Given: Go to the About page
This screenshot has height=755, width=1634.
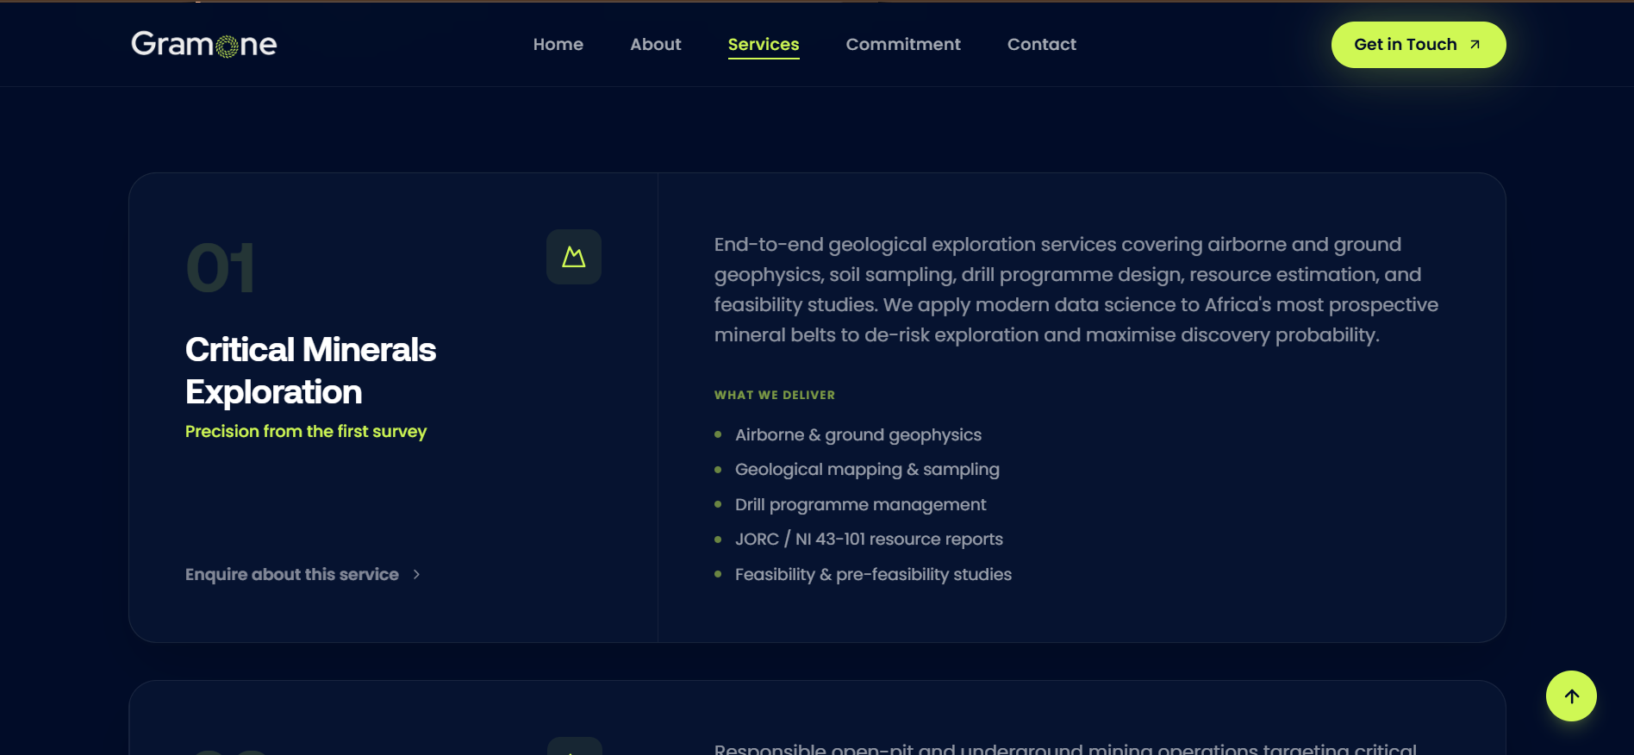Looking at the screenshot, I should 656,44.
